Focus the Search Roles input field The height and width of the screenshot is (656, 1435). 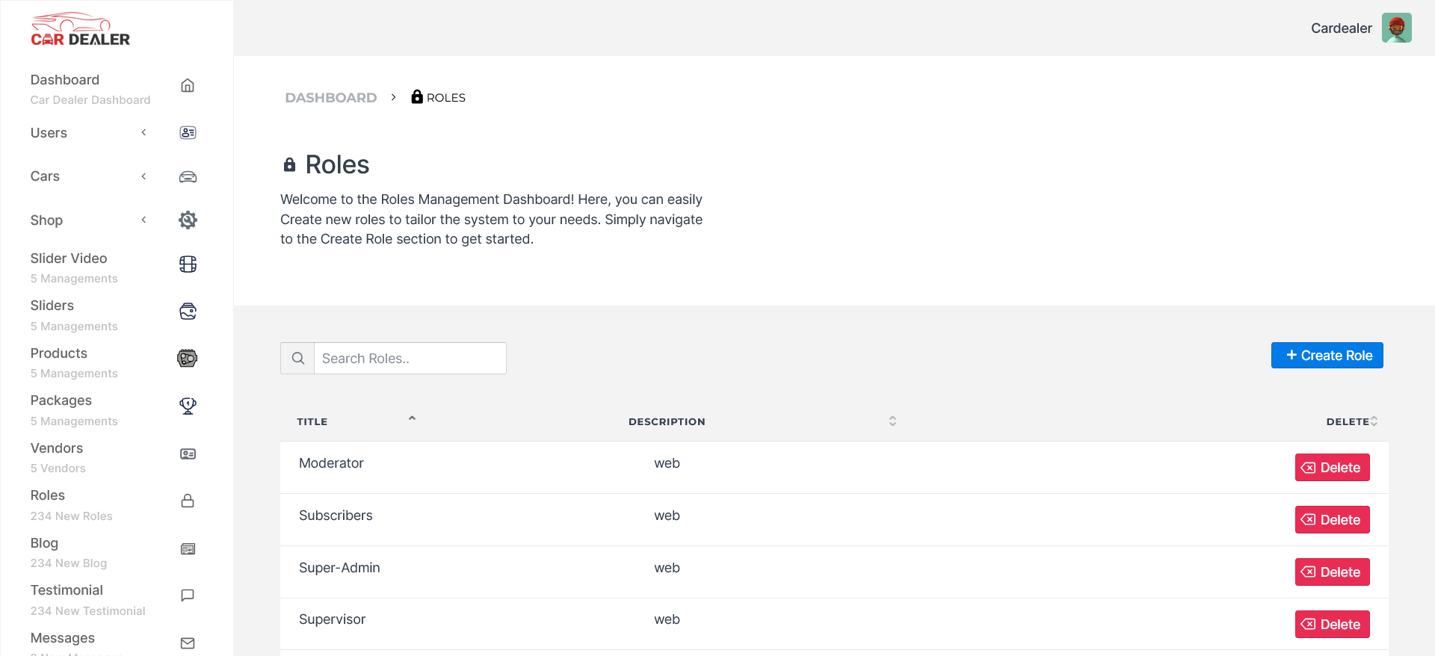coord(410,359)
